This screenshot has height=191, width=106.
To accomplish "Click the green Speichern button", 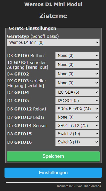I will [53, 156].
